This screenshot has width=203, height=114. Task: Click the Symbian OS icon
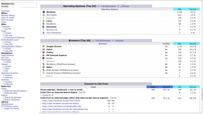pyautogui.click(x=43, y=30)
